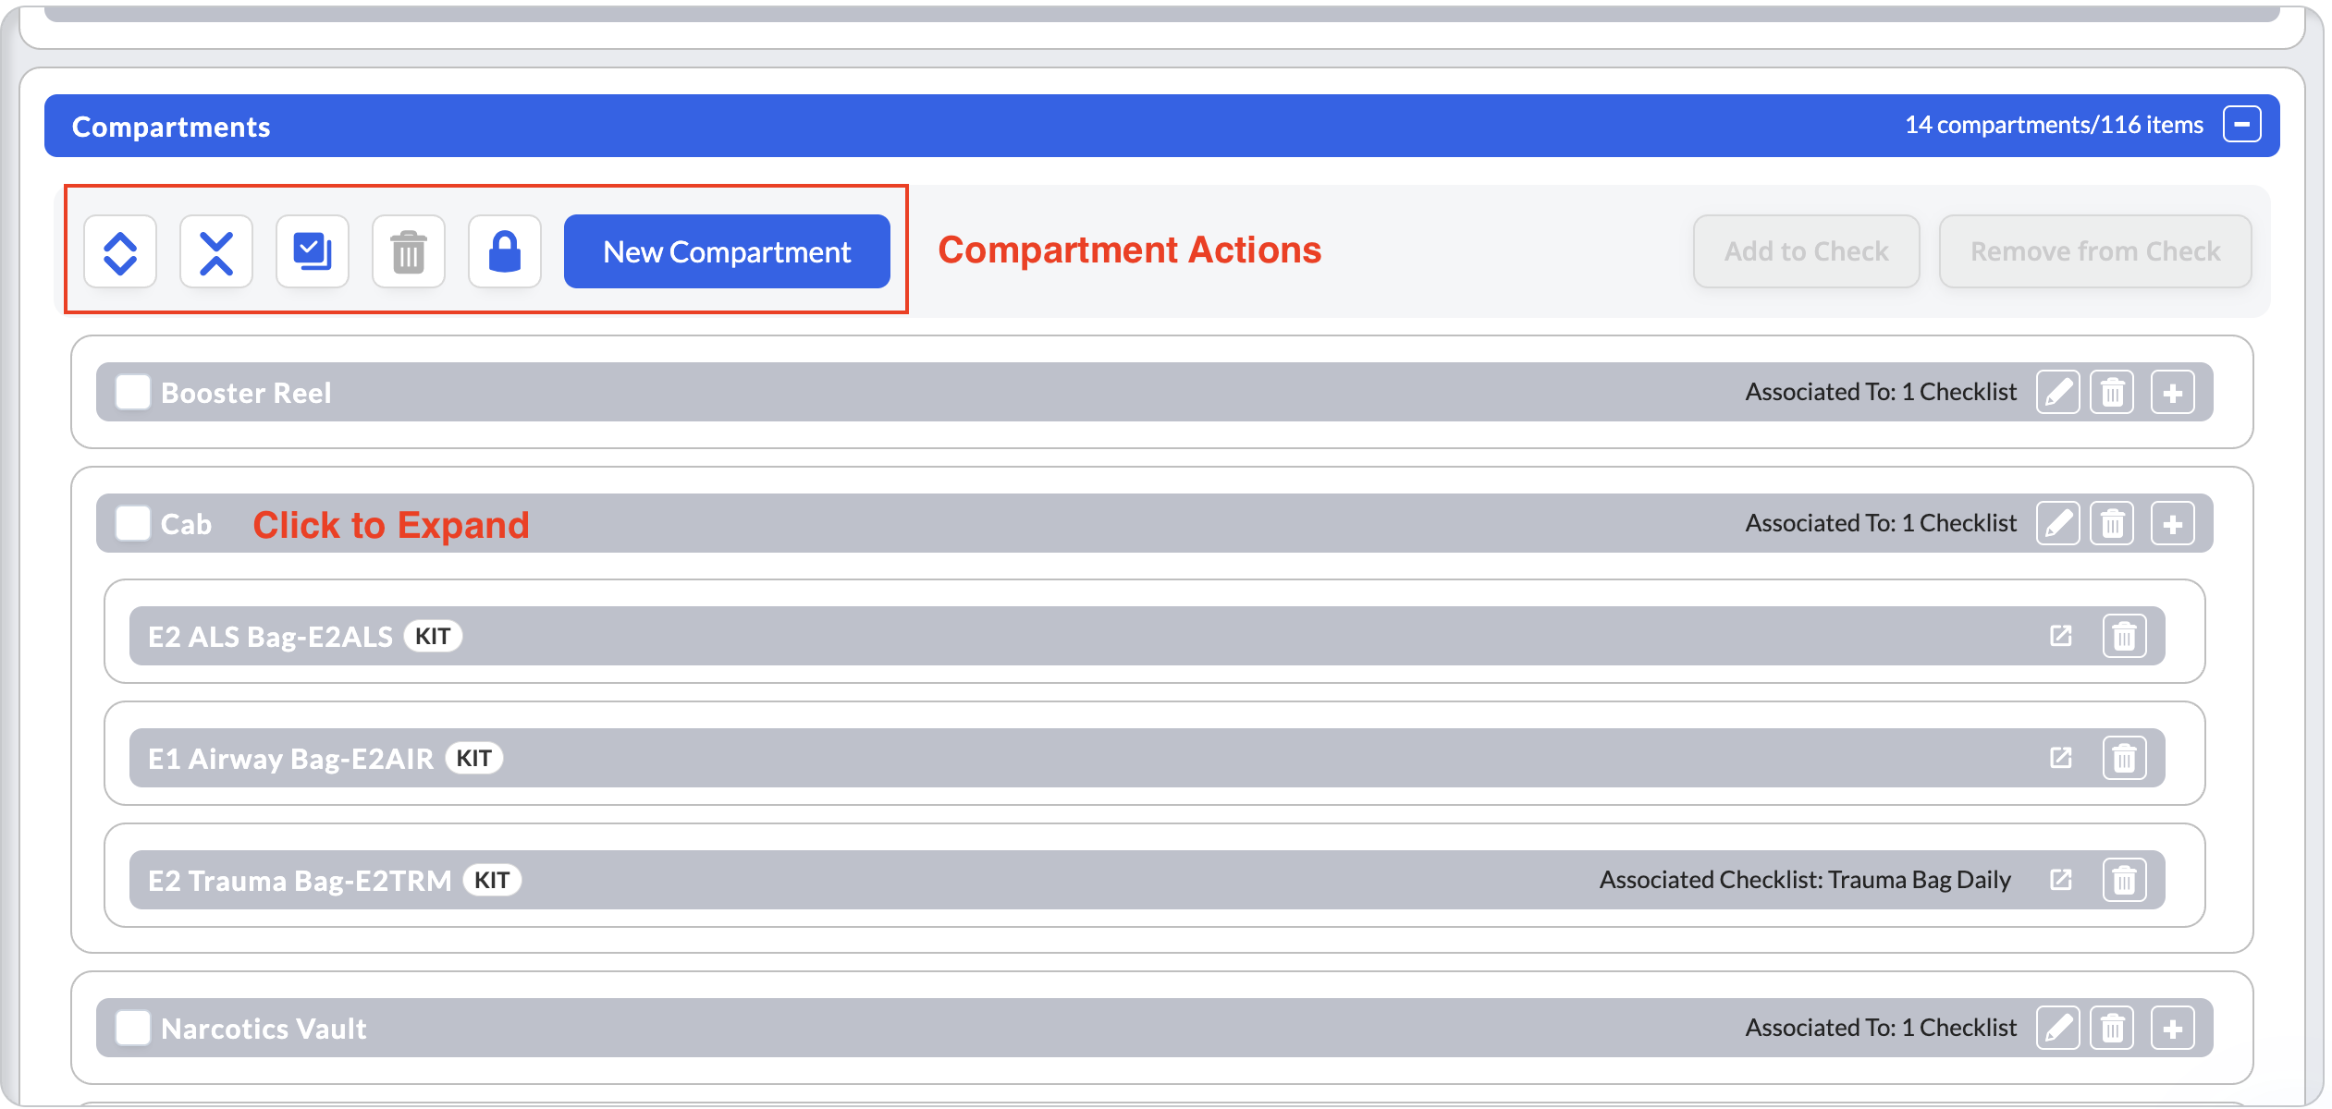Image resolution: width=2332 pixels, height=1109 pixels.
Task: Click the New Compartment button
Action: point(727,251)
